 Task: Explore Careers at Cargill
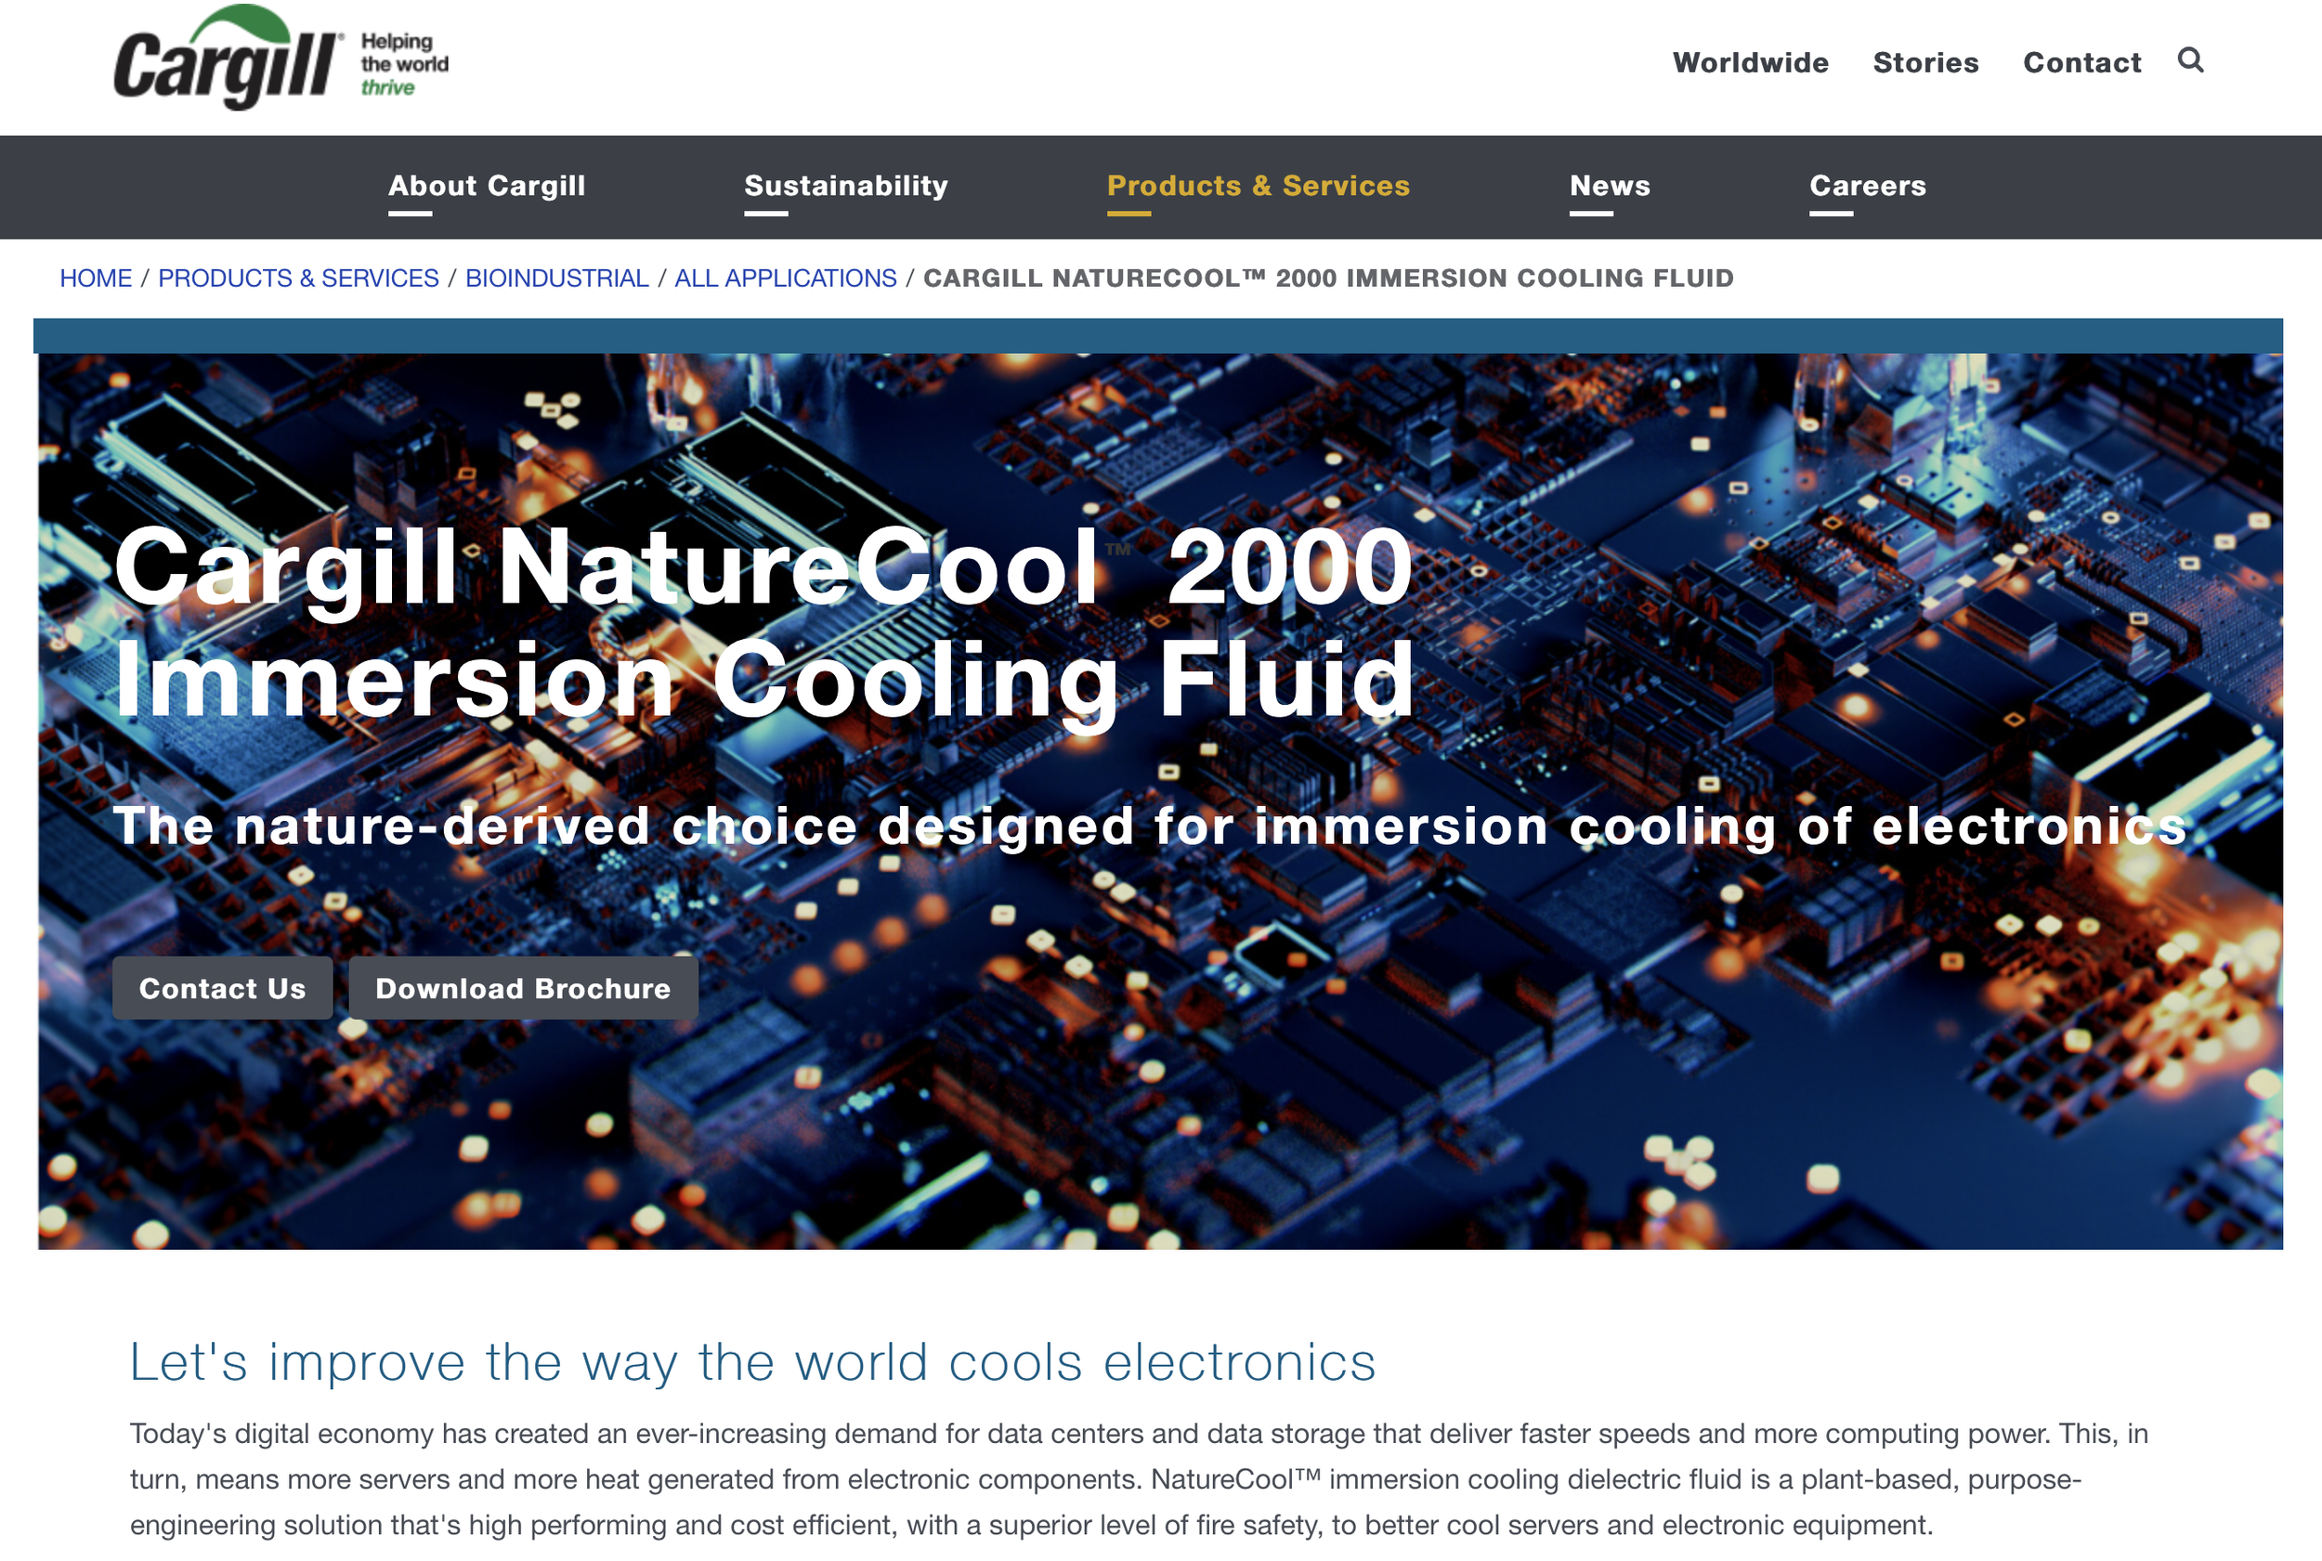(1867, 186)
